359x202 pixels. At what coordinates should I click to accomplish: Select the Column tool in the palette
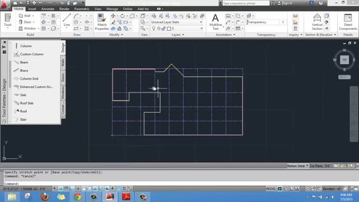(x=23, y=46)
